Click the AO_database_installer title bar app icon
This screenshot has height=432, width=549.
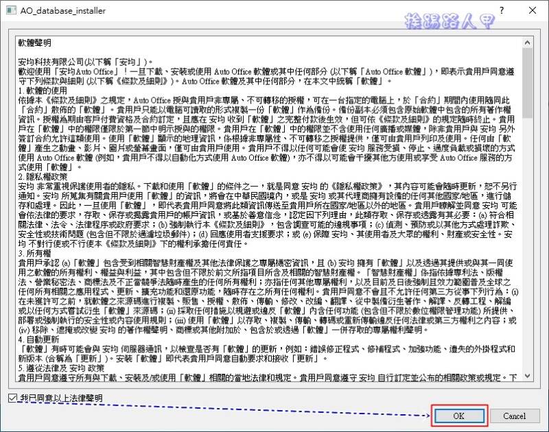click(11, 10)
